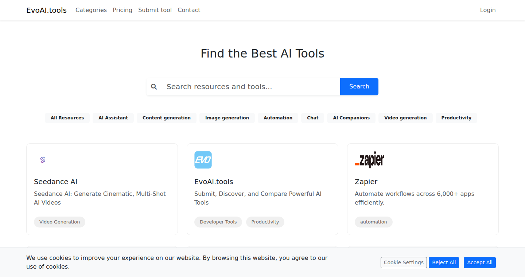Open the EvoAI.tools home brand link
The width and height of the screenshot is (525, 277).
click(x=46, y=10)
